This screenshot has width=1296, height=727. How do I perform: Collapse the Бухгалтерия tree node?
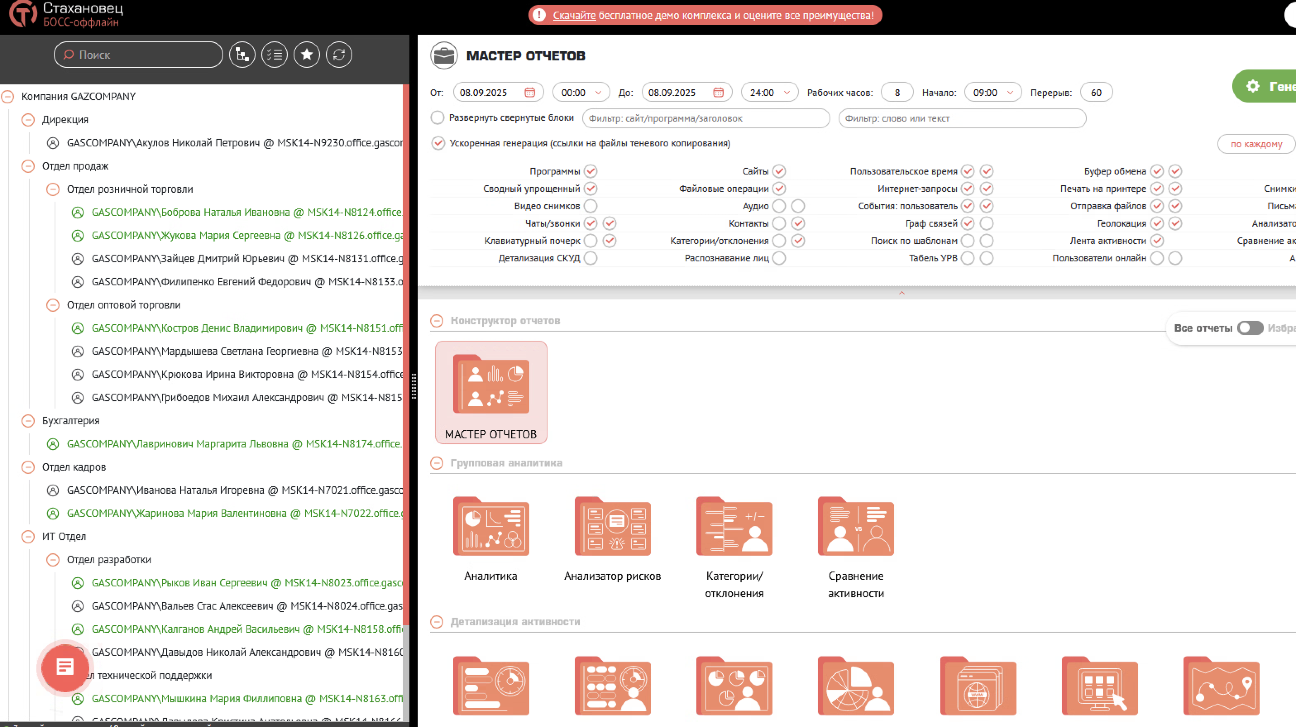(x=28, y=421)
